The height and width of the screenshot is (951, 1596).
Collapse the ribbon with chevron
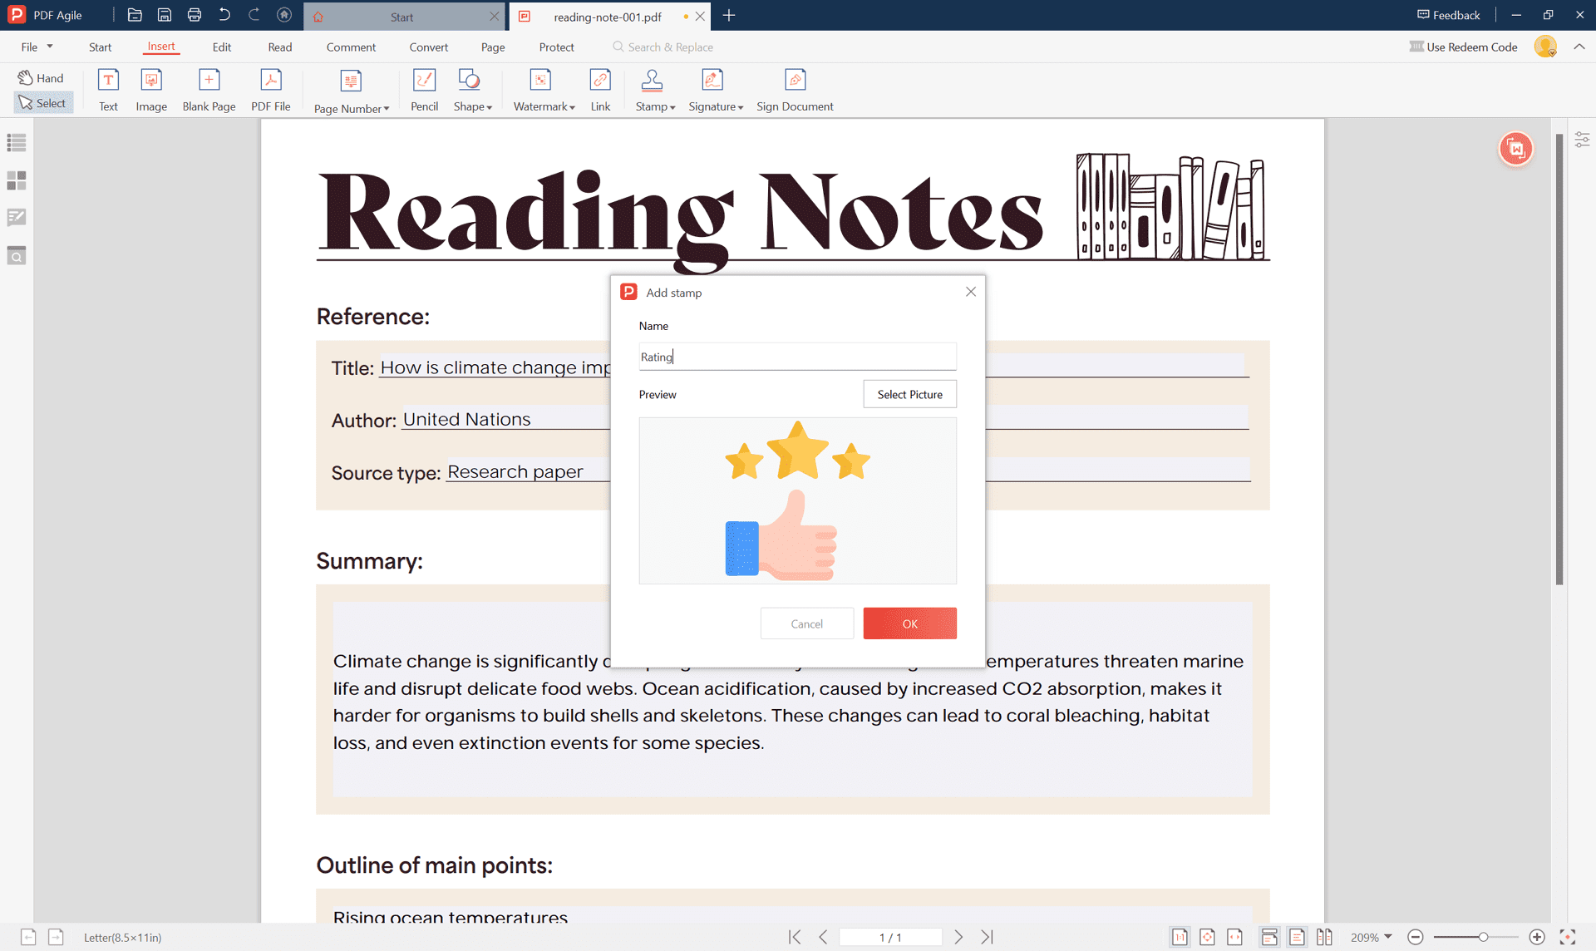[x=1579, y=47]
